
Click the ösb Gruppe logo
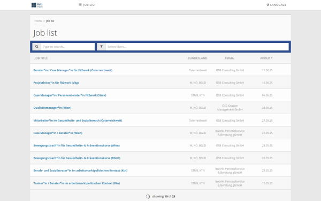coord(37,5)
